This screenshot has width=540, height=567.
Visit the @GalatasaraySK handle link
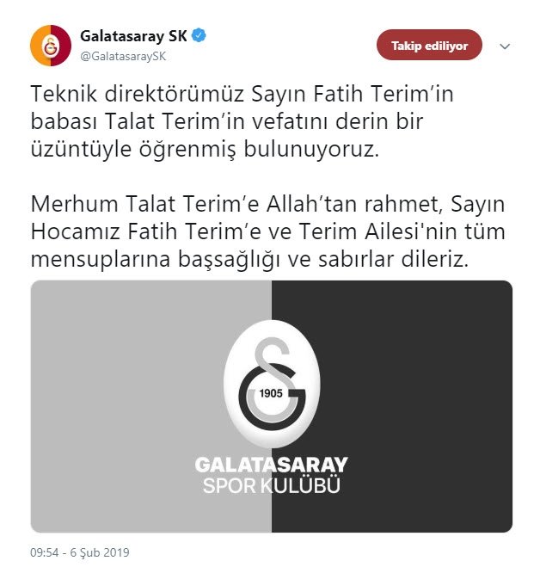click(x=123, y=57)
